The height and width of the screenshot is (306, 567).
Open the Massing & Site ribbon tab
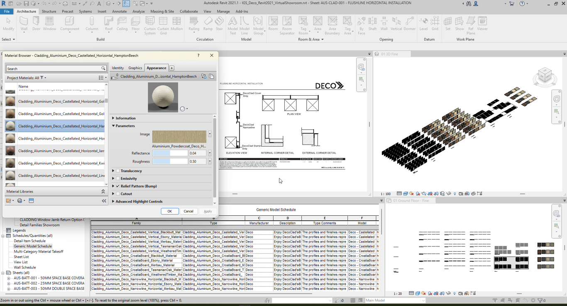tap(162, 12)
